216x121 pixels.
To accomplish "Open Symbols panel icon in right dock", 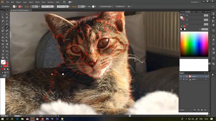I will point(213,25).
